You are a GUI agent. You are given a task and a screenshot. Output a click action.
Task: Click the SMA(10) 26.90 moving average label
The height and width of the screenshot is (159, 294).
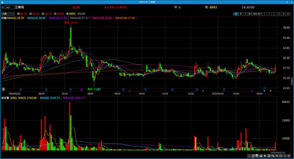point(37,18)
